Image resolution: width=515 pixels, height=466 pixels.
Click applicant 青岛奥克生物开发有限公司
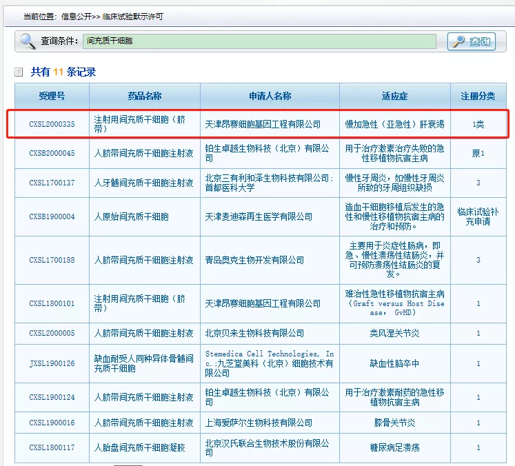tap(254, 260)
